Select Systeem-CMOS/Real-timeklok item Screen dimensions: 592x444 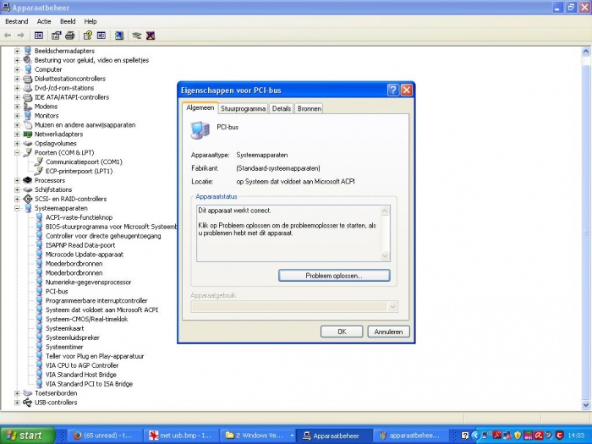[87, 319]
